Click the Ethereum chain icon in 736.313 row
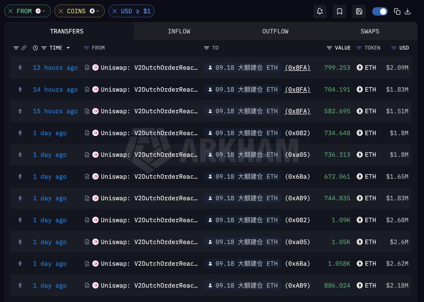This screenshot has height=302, width=424. tap(20, 155)
